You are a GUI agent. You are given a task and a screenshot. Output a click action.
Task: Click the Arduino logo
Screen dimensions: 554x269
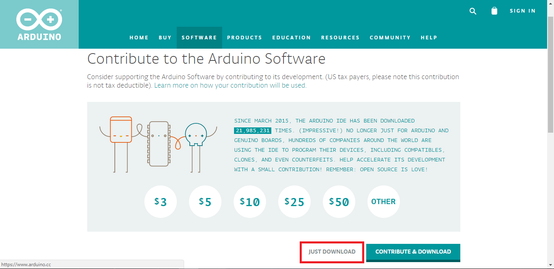pos(39,24)
